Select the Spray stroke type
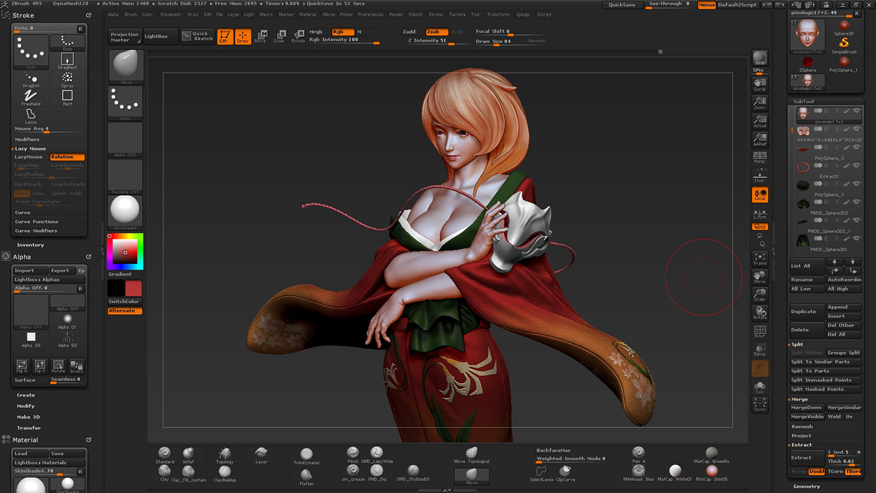Image resolution: width=876 pixels, height=493 pixels. (x=67, y=79)
